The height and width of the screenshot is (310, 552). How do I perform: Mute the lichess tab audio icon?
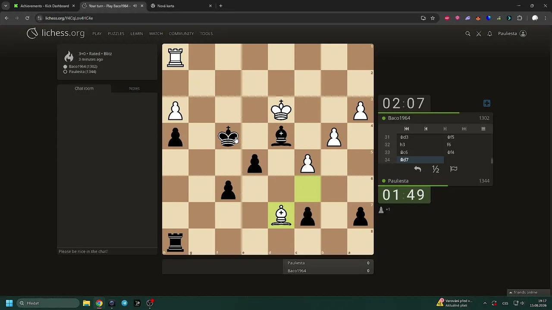coord(135,6)
